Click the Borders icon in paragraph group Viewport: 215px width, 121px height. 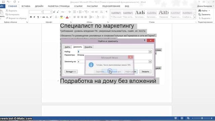coord(103,17)
